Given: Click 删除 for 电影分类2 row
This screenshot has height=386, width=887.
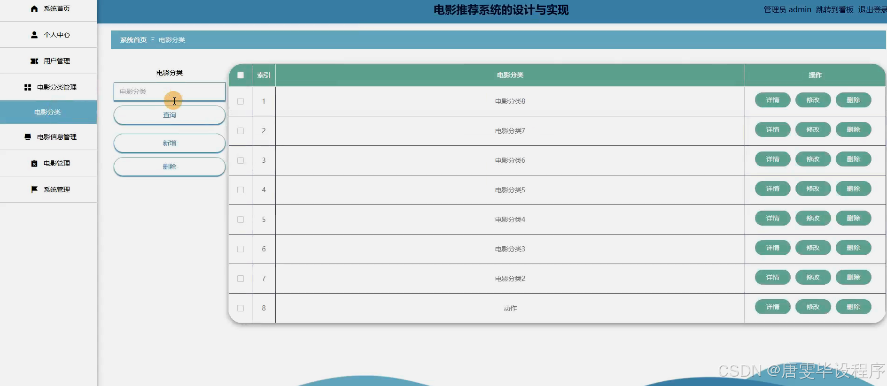Looking at the screenshot, I should pyautogui.click(x=853, y=277).
